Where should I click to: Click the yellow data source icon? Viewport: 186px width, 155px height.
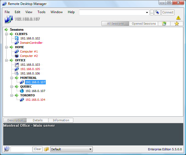(x=47, y=149)
